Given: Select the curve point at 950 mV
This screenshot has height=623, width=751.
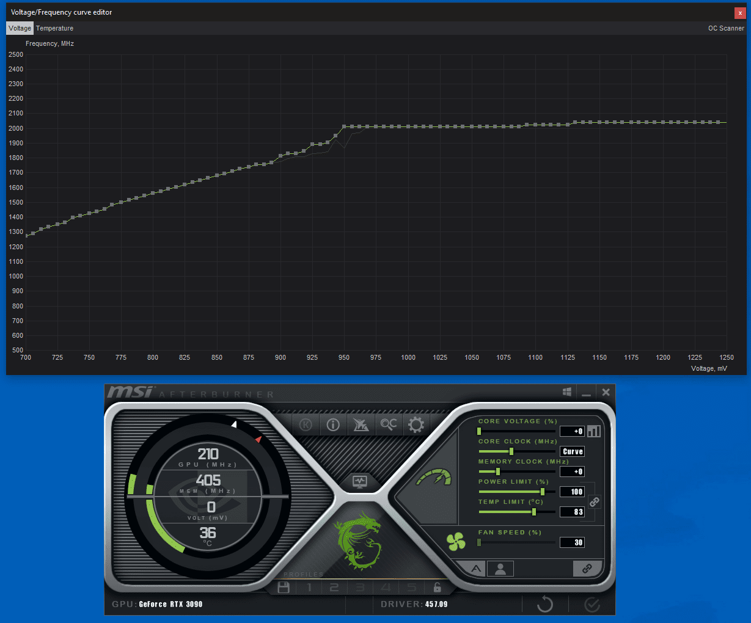Looking at the screenshot, I should tap(344, 126).
